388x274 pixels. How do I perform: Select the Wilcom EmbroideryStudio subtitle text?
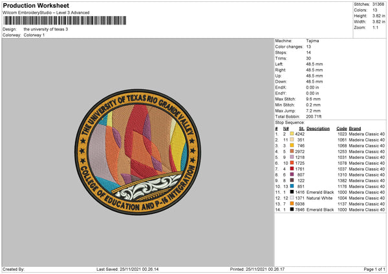point(46,13)
